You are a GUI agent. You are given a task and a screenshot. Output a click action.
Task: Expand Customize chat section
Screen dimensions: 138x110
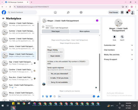point(118,45)
